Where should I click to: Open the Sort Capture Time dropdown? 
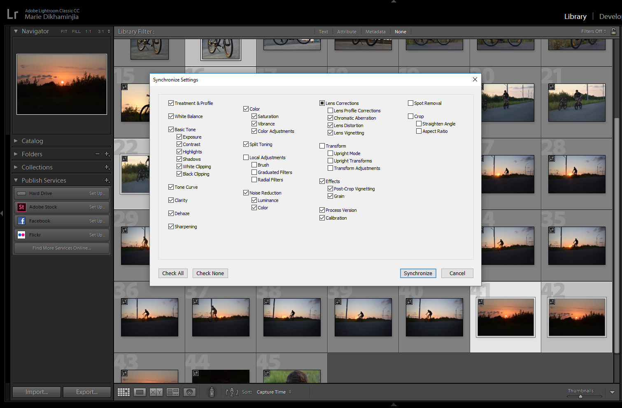click(x=274, y=392)
